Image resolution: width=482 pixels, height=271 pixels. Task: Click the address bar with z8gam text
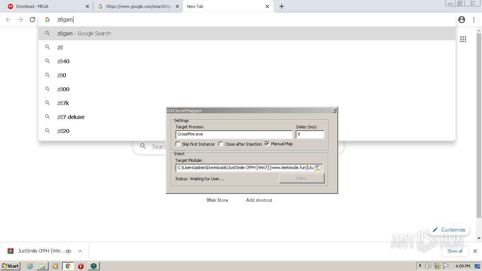pyautogui.click(x=247, y=20)
